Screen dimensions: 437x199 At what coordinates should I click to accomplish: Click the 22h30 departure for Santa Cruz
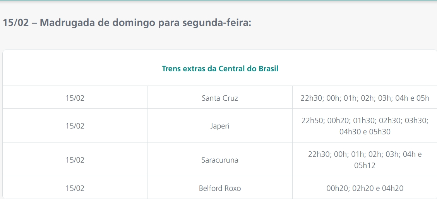click(311, 98)
